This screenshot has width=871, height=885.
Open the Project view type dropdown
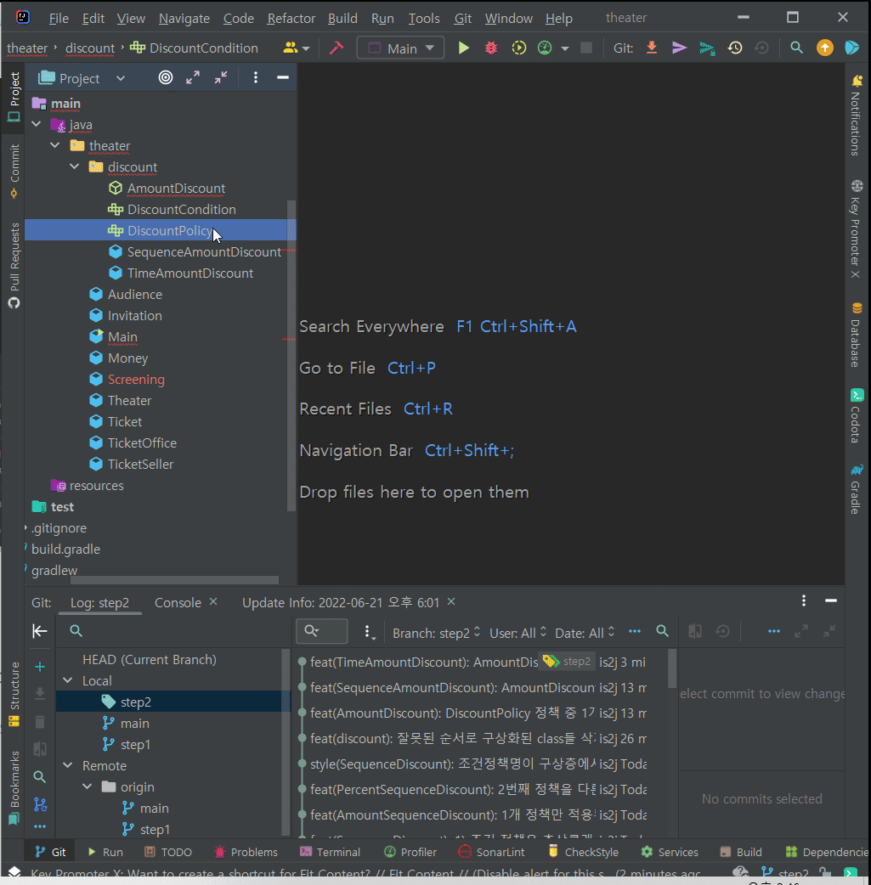tap(121, 78)
